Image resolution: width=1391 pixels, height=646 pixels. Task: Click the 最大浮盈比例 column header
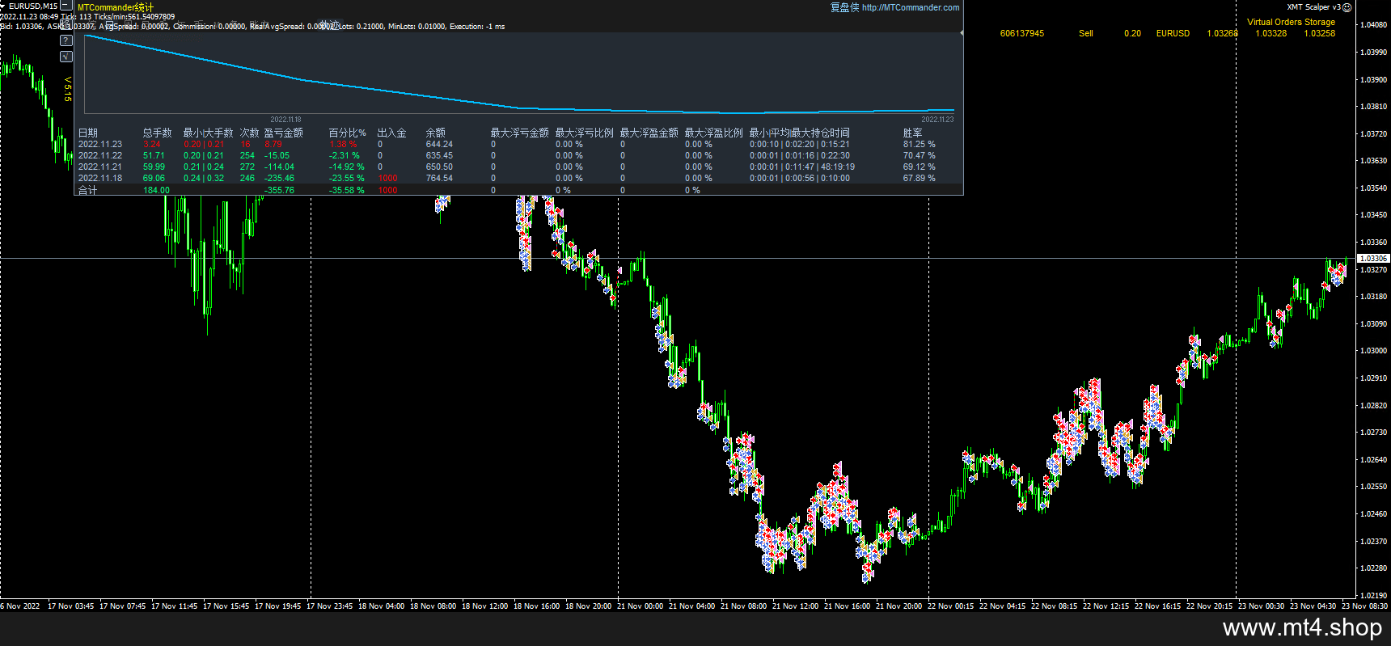[x=714, y=133]
